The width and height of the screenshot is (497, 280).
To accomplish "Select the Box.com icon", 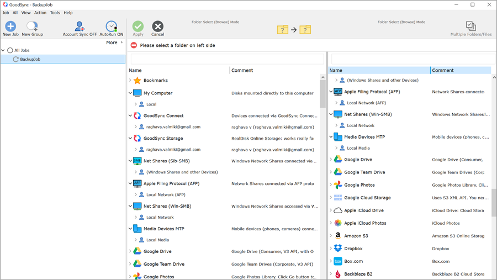I will (338, 261).
